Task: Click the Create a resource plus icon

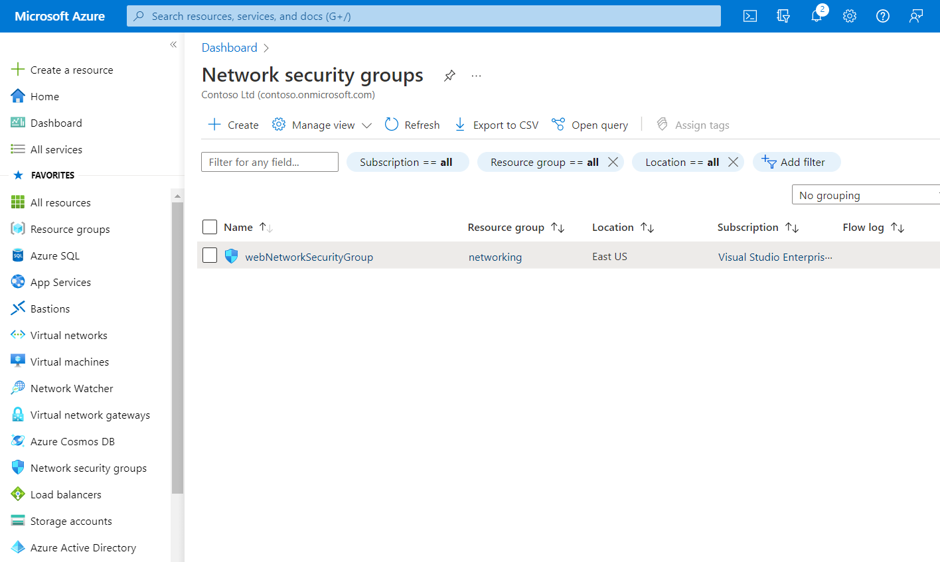Action: (18, 70)
